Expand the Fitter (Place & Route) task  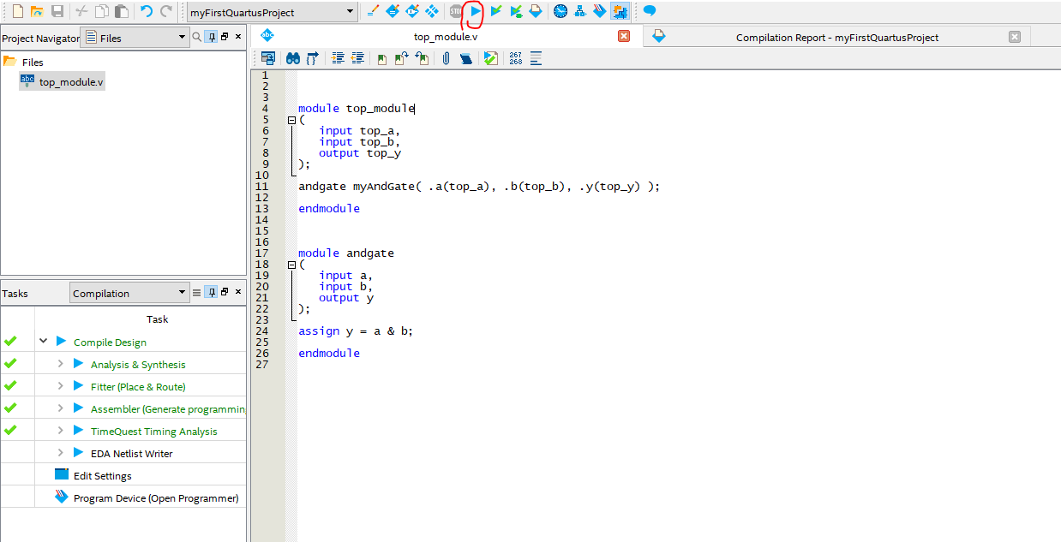tap(61, 386)
